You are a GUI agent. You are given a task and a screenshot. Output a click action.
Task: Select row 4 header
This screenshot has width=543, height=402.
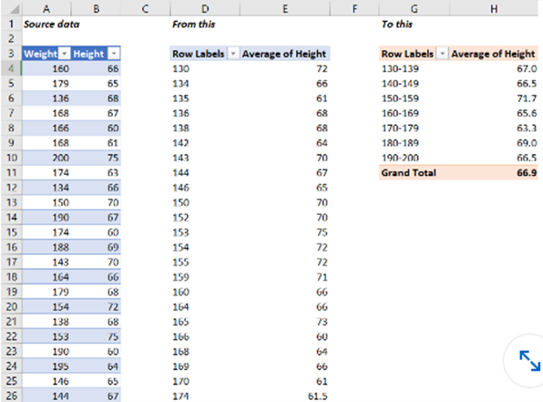12,68
